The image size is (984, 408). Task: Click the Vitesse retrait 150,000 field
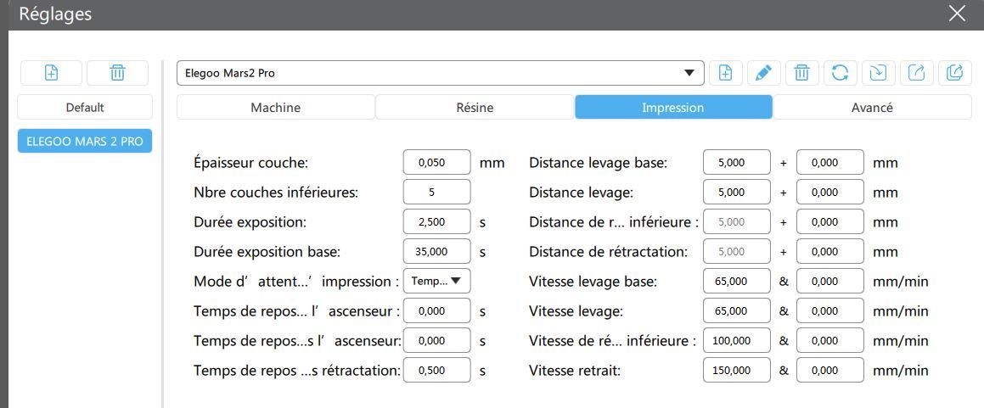(736, 371)
